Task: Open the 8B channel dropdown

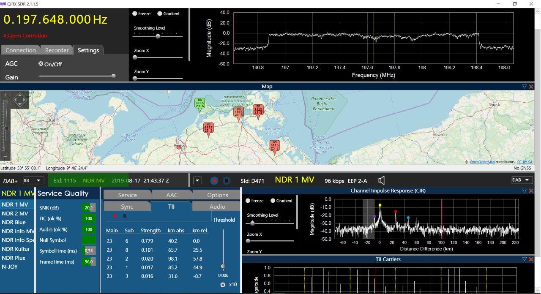Action: pos(33,181)
